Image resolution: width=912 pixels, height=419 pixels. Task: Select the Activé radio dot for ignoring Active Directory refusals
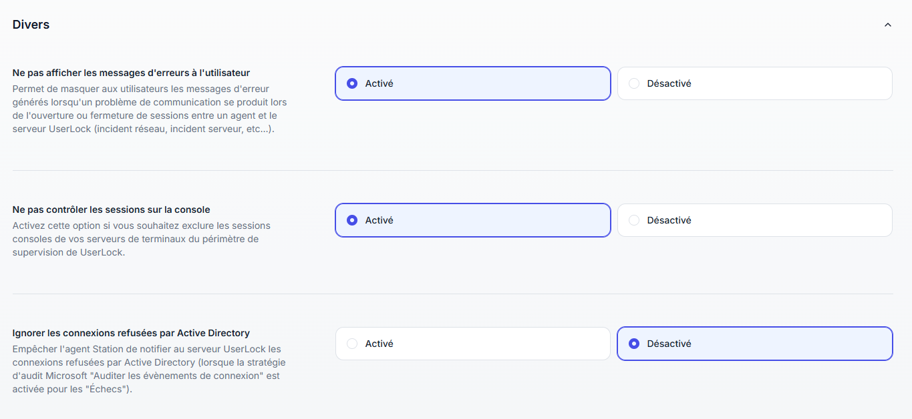tap(352, 344)
